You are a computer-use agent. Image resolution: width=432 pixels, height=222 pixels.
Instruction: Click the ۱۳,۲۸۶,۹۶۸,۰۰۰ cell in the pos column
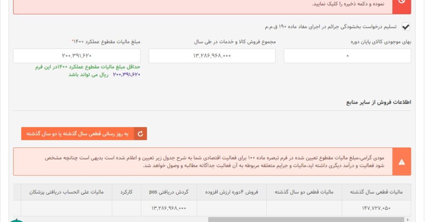tap(169, 208)
